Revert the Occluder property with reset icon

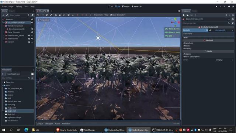click(207, 30)
